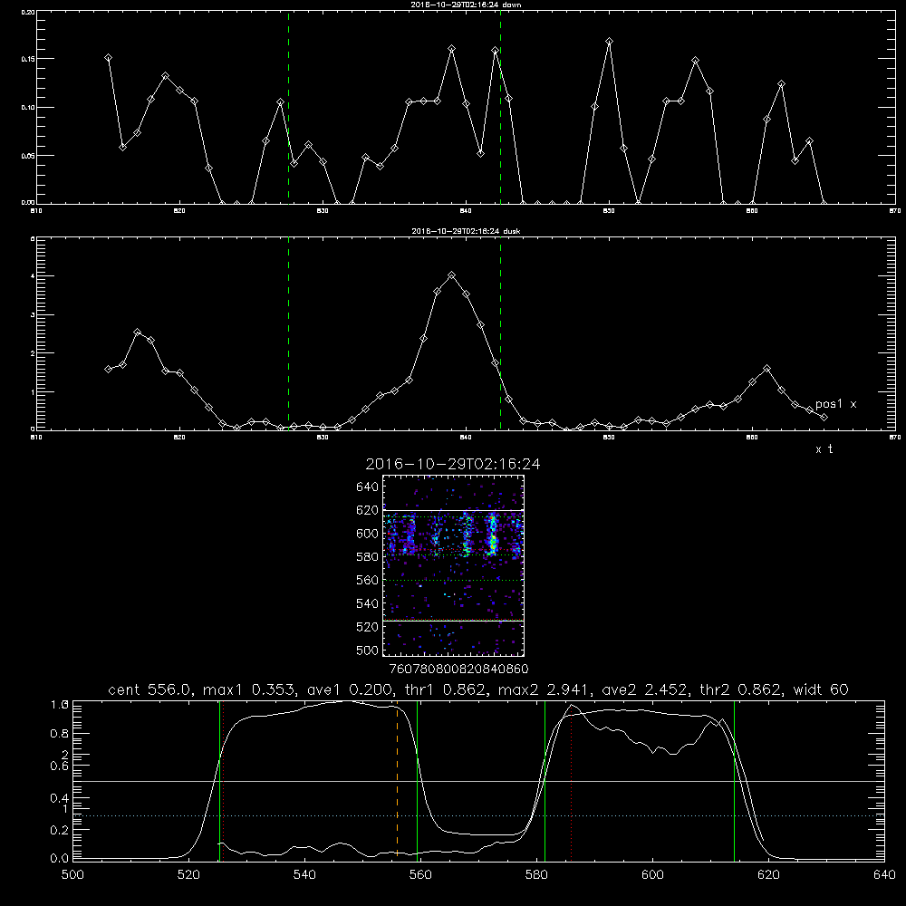Screen dimensions: 906x906
Task: Click the green vertical line near 560 in bottom plot
Action: [x=417, y=780]
